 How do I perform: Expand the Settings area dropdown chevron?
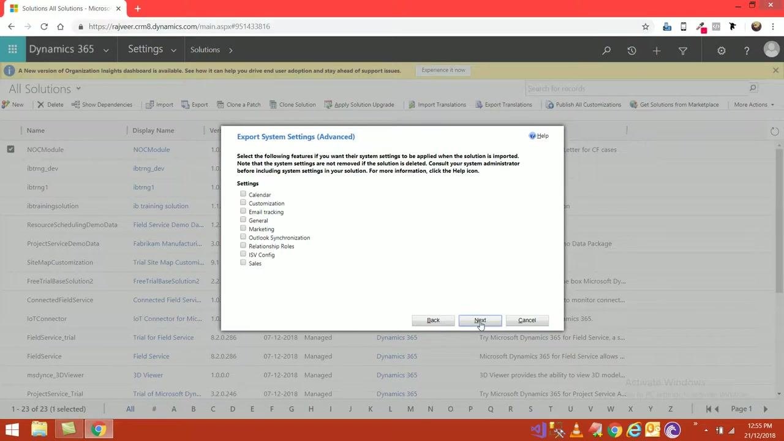click(173, 50)
